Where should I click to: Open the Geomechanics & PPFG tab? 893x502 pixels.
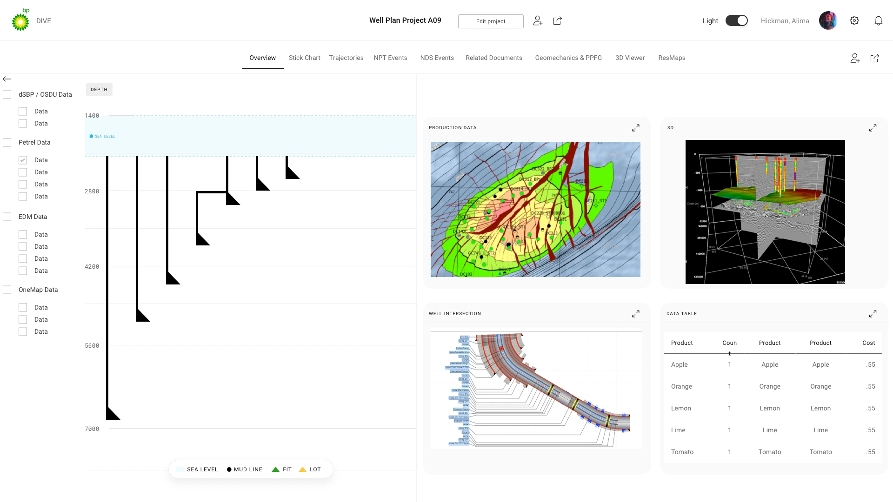click(568, 58)
